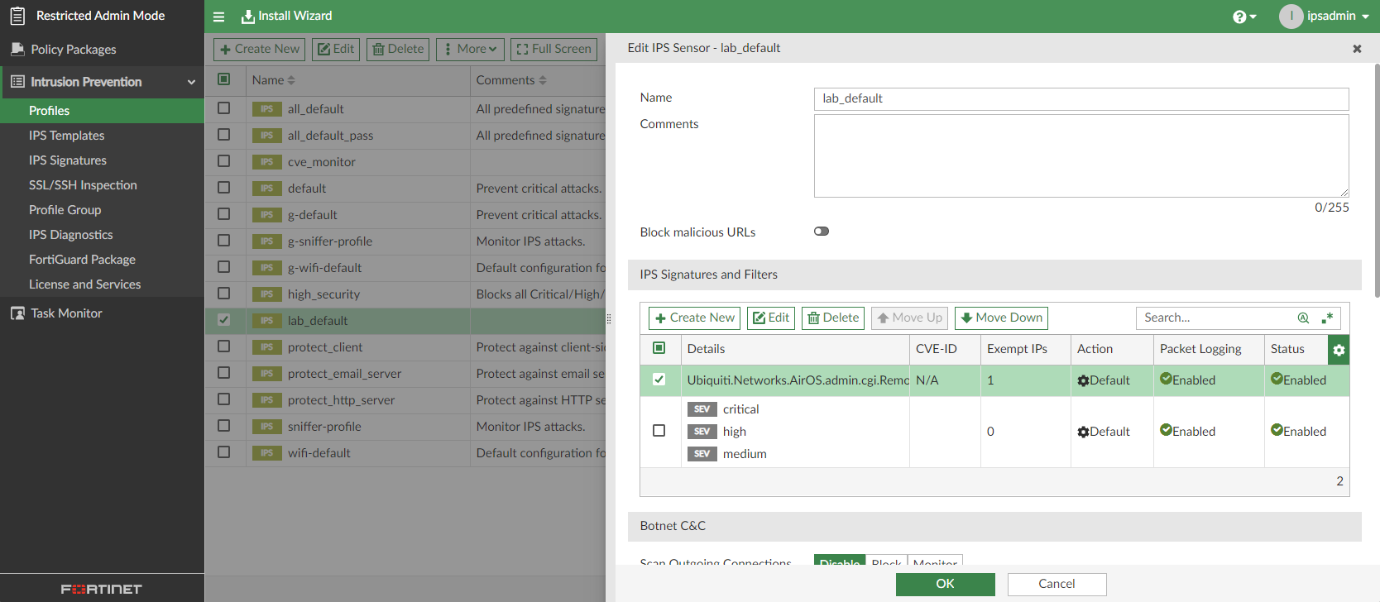Open the ipsadmin account dropdown arrow
The width and height of the screenshot is (1380, 602).
pos(1365,17)
